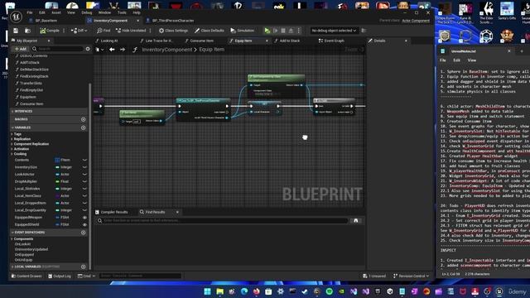Select AddToStack function in list
The image size is (530, 298).
pyautogui.click(x=30, y=63)
